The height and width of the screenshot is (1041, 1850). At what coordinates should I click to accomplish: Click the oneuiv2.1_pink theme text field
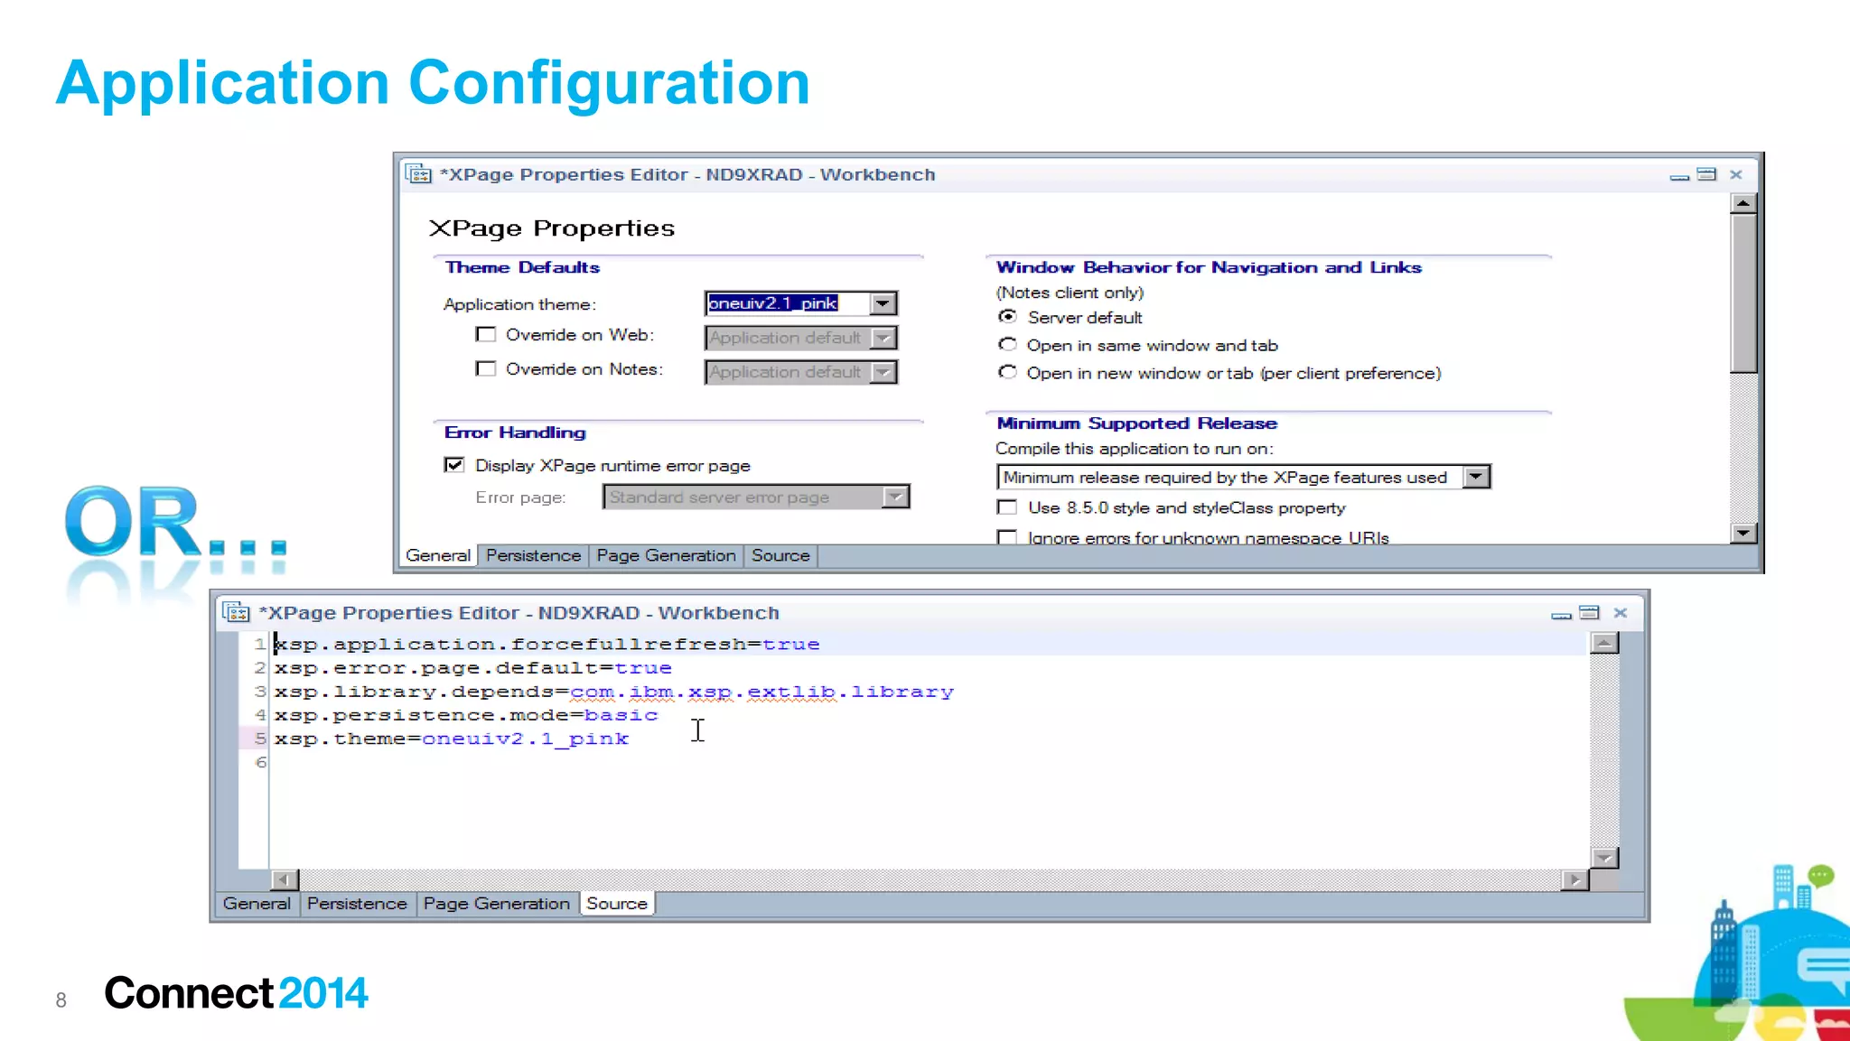(788, 303)
